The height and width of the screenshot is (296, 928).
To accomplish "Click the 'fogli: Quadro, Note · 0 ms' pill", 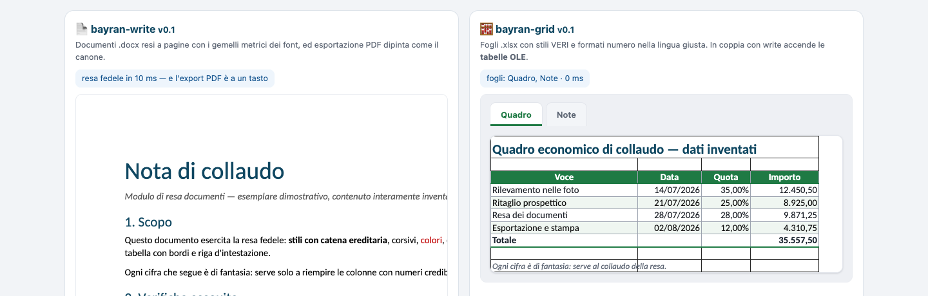I will click(x=535, y=79).
